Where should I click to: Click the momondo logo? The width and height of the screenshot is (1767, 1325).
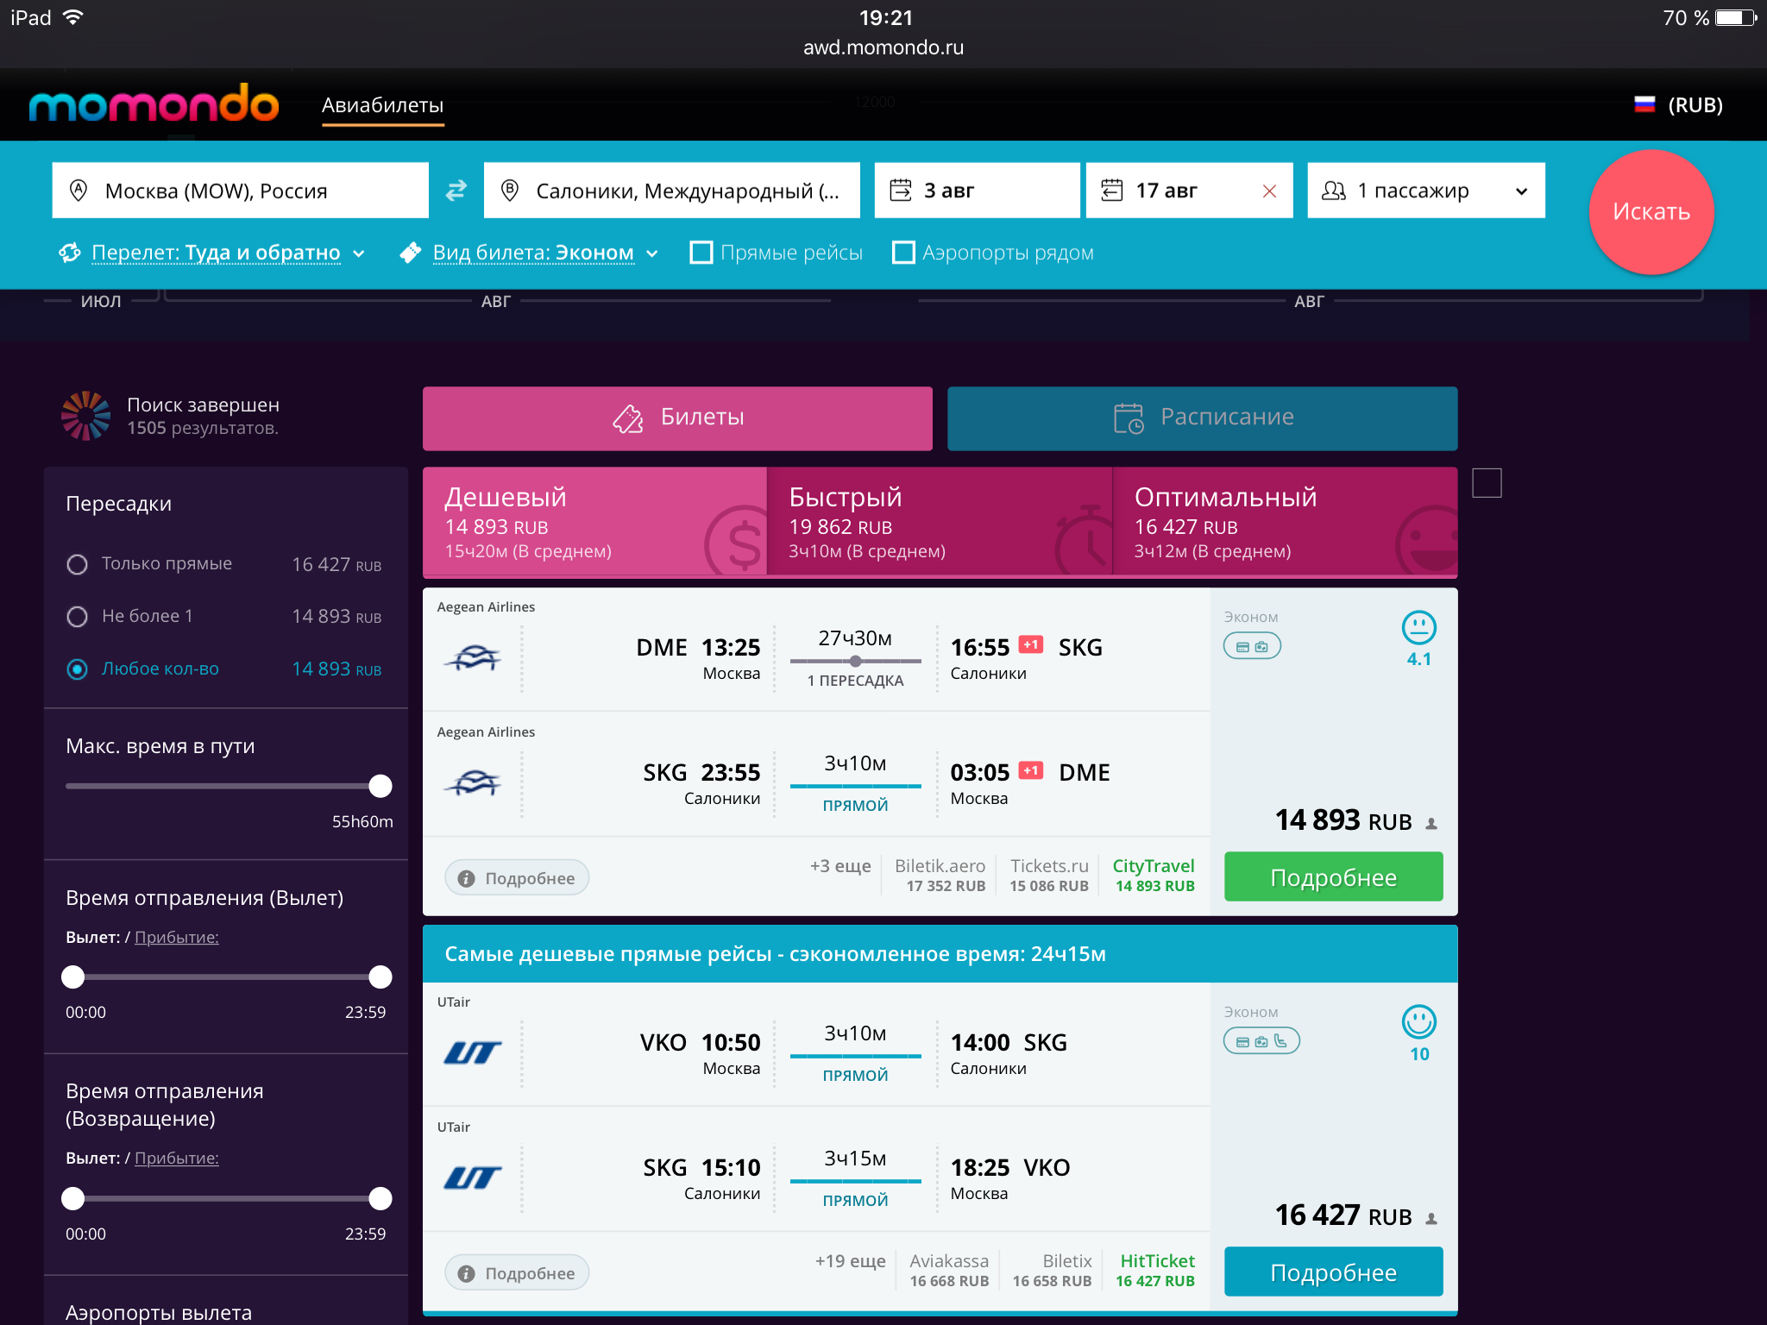coord(154,104)
